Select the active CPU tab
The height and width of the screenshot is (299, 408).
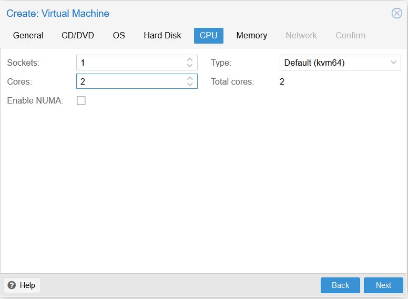point(209,35)
